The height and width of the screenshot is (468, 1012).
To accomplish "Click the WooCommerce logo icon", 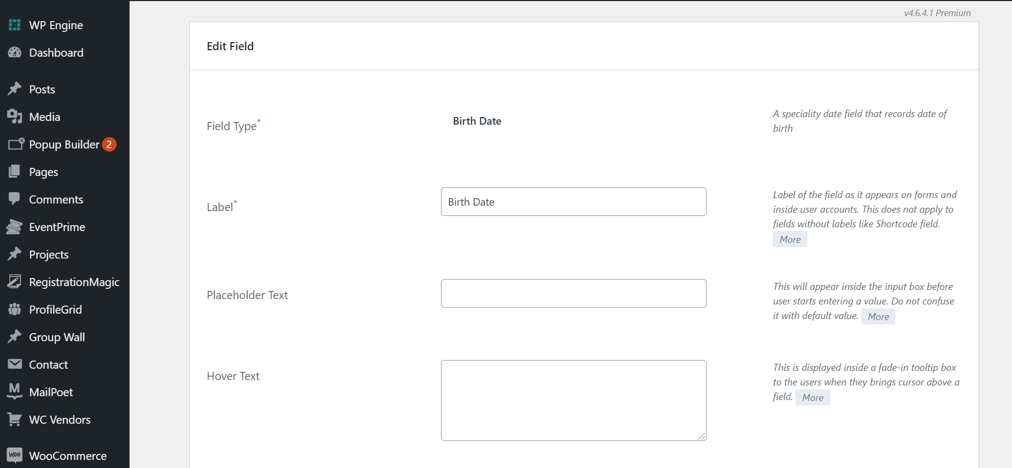I will coord(15,455).
